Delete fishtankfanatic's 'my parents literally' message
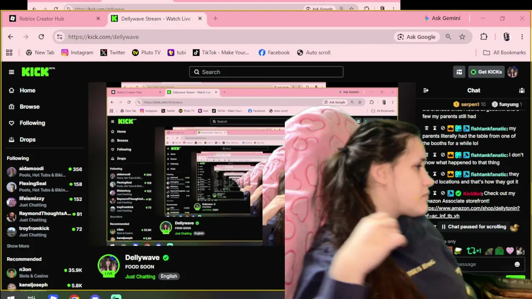 [426, 128]
